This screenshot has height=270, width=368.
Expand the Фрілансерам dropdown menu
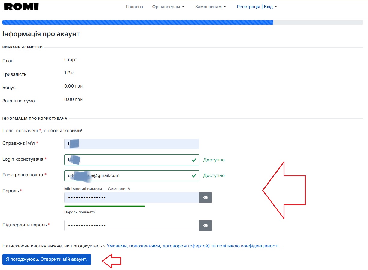click(168, 7)
